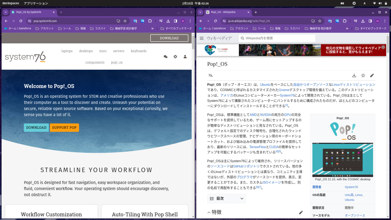391x220 pixels.
Task: Bookmark the Wikipedia page with star
Action: [x=320, y=21]
